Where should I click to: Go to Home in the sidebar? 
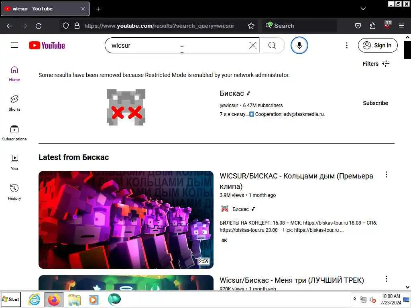point(14,74)
